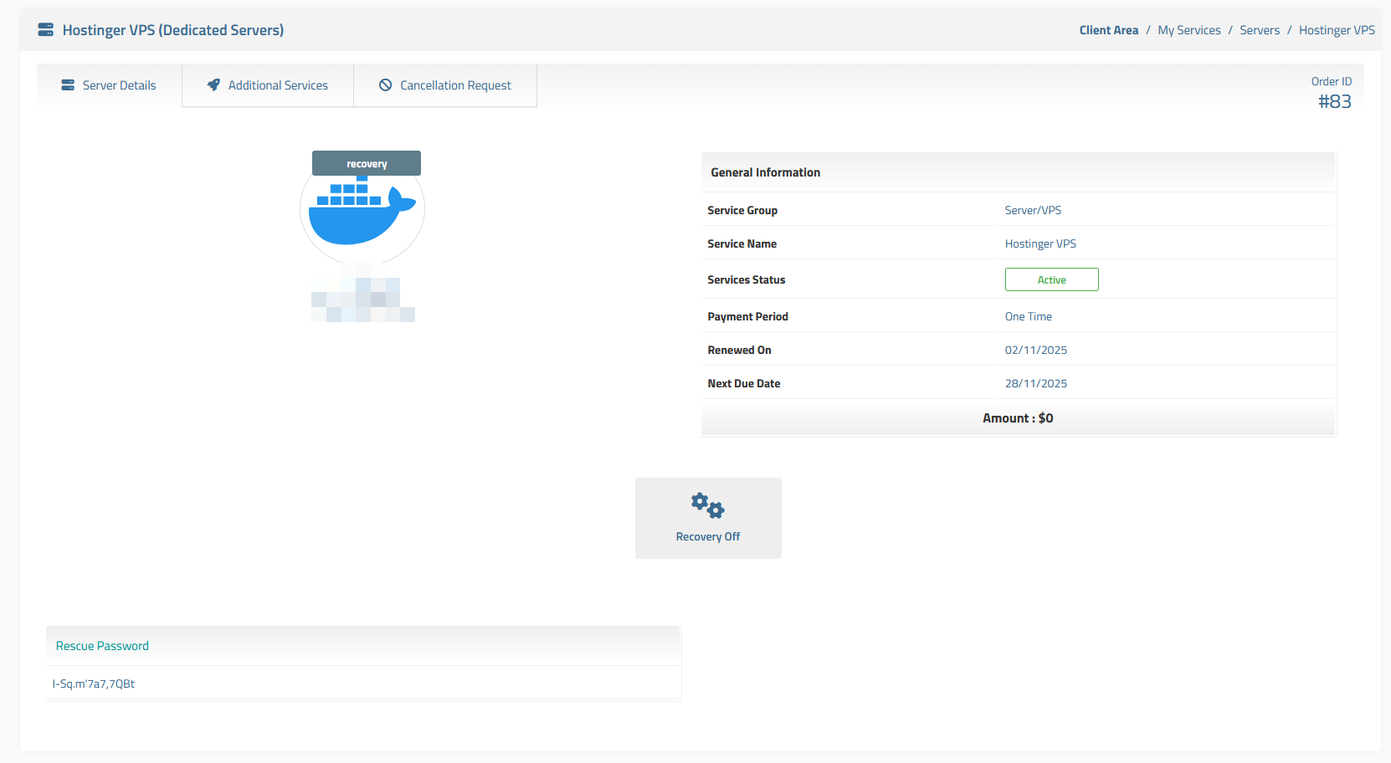Click the ban icon on Cancellation Request tab
Screen dimensions: 1391x763
click(x=386, y=84)
